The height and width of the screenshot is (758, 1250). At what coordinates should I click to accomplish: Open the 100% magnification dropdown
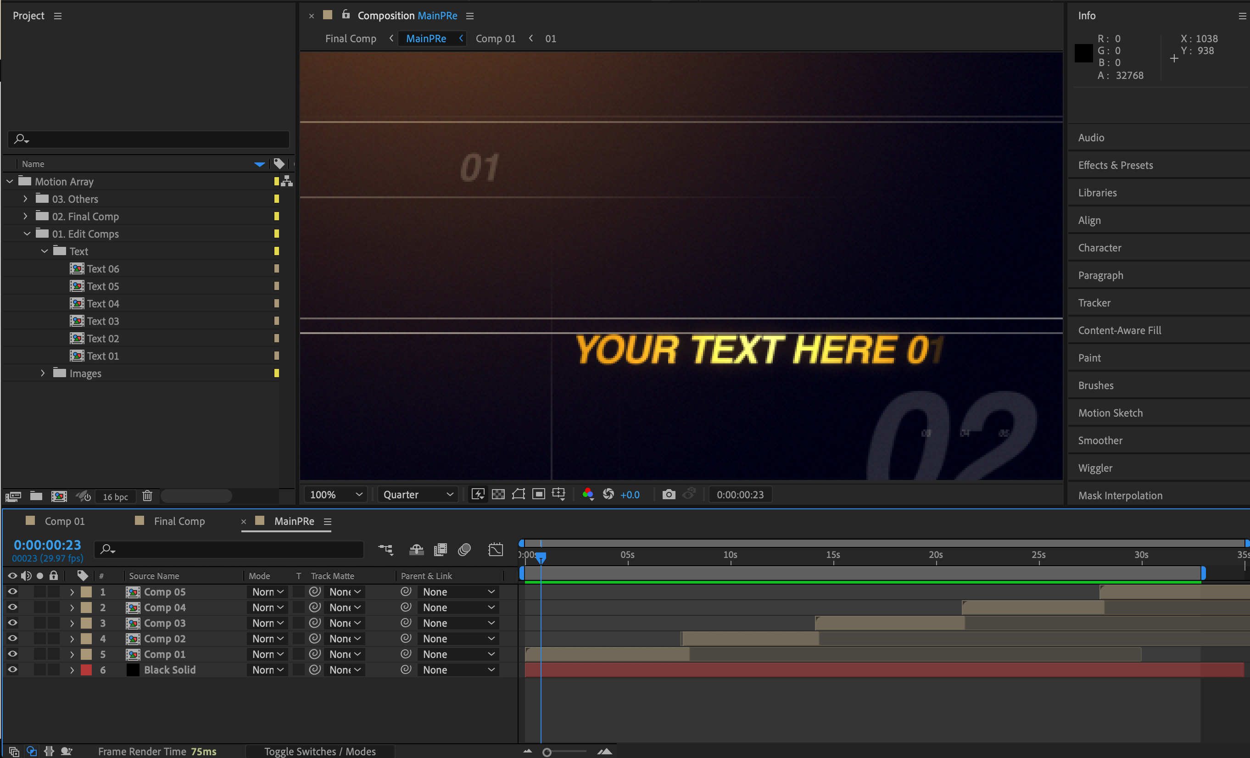tap(335, 494)
